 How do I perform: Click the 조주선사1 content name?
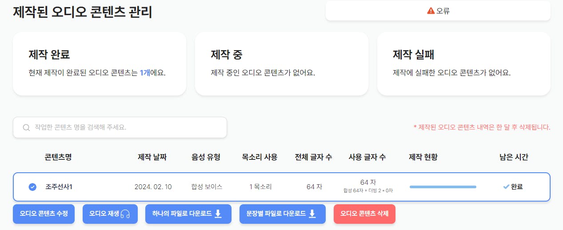pos(59,187)
